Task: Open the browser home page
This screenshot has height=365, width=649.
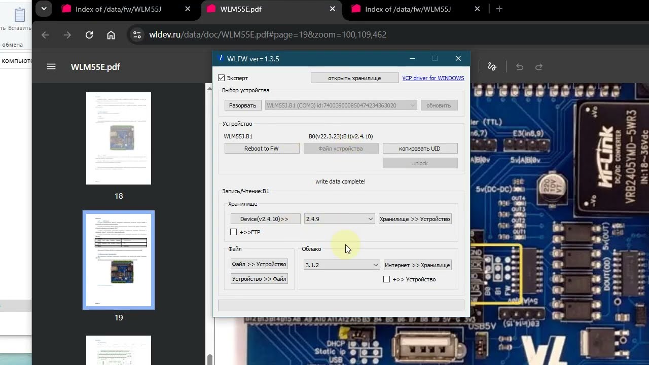Action: 111,35
